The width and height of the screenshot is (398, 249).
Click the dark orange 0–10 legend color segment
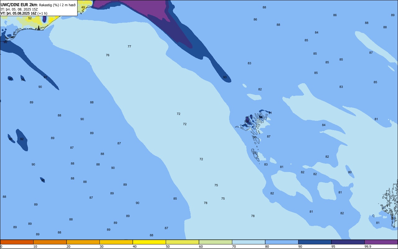17,242
